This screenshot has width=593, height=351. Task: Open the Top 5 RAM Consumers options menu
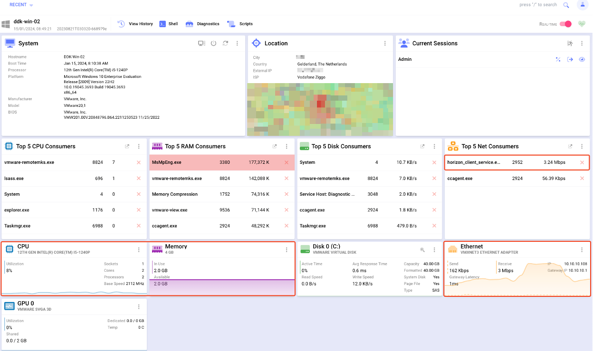[287, 146]
